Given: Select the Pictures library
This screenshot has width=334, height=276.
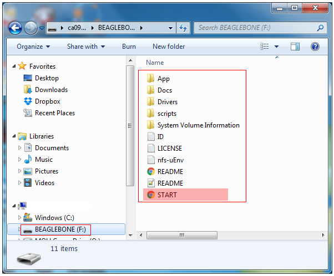Looking at the screenshot, I should point(47,171).
